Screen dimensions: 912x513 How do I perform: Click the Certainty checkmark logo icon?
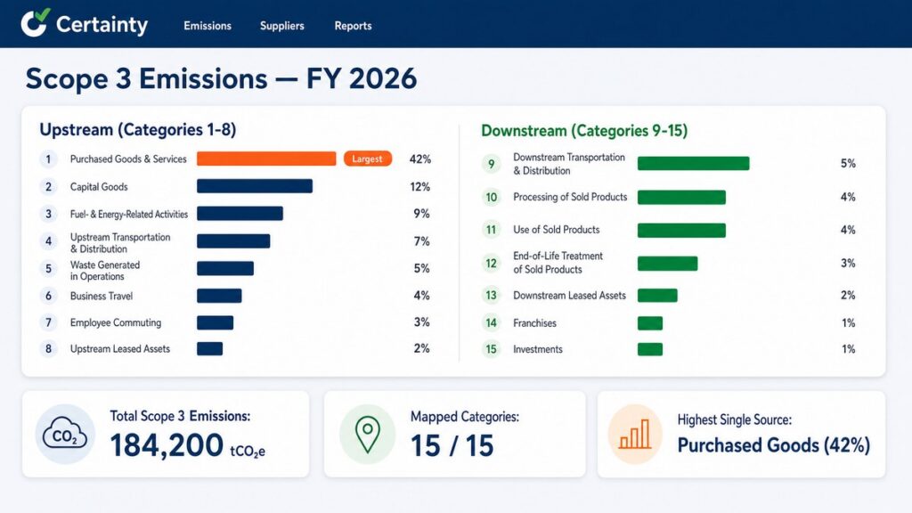pyautogui.click(x=36, y=22)
